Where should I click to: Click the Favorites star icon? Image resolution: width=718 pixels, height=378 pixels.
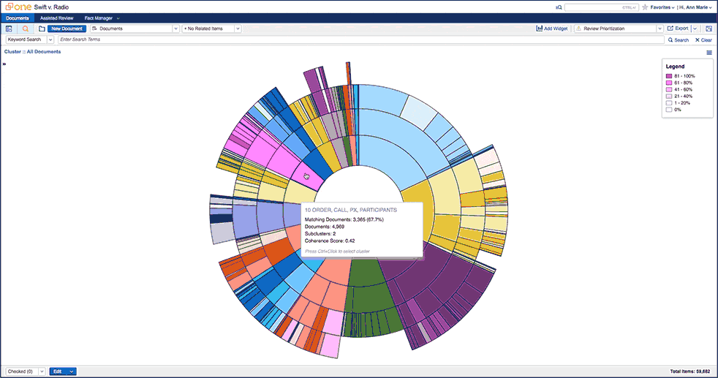click(x=645, y=7)
